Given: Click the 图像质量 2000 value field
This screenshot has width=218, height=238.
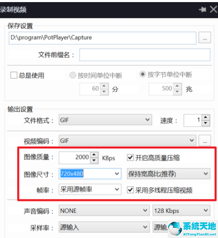Looking at the screenshot, I should [x=74, y=158].
